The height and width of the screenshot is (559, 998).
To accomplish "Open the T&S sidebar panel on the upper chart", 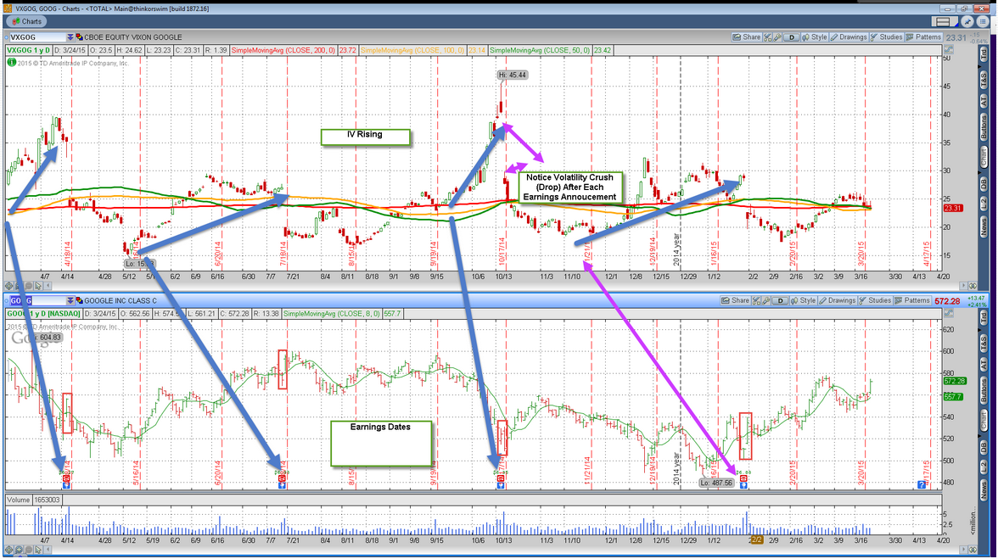I will click(984, 80).
